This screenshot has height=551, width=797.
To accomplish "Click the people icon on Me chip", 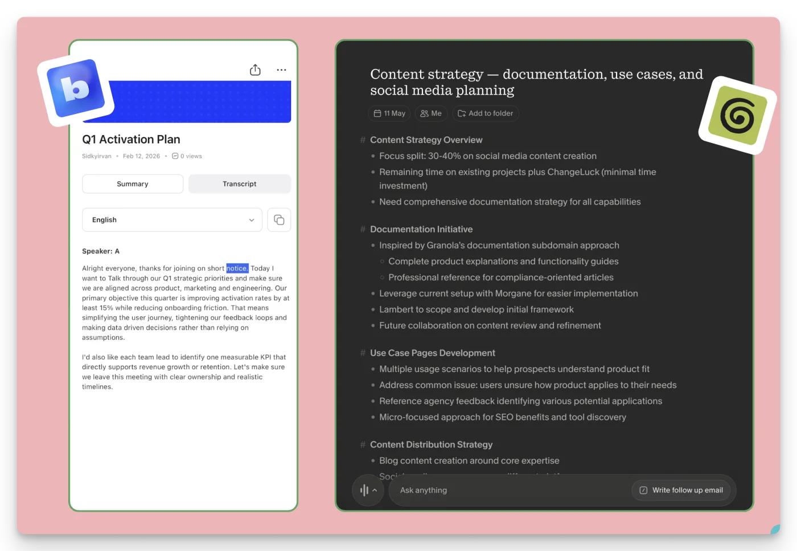I will [424, 113].
